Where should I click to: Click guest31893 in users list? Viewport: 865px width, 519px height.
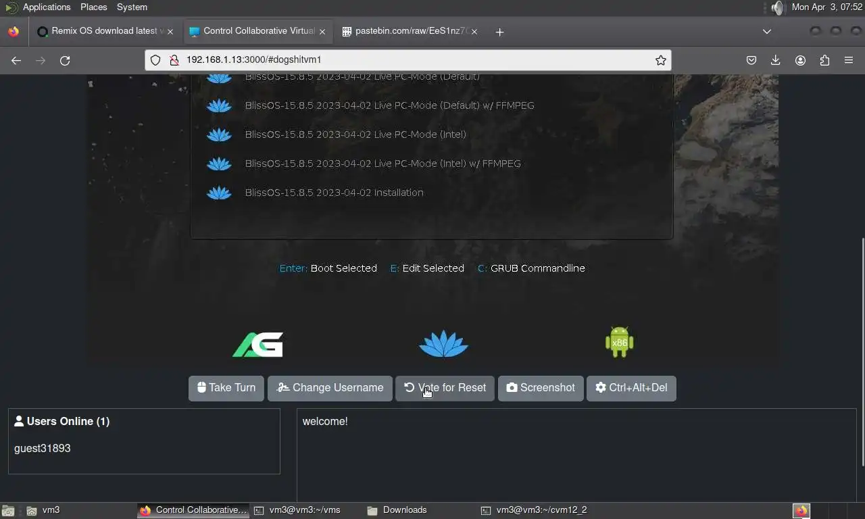coord(42,449)
